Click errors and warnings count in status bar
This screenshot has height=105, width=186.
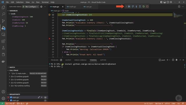coord(21,104)
